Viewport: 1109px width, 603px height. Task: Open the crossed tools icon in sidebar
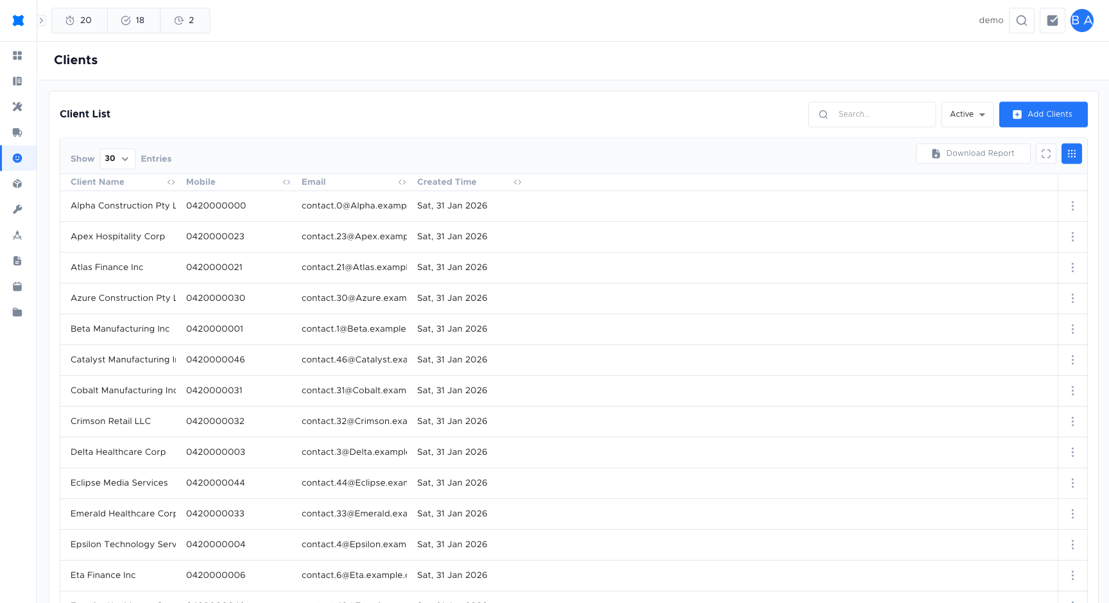point(17,107)
